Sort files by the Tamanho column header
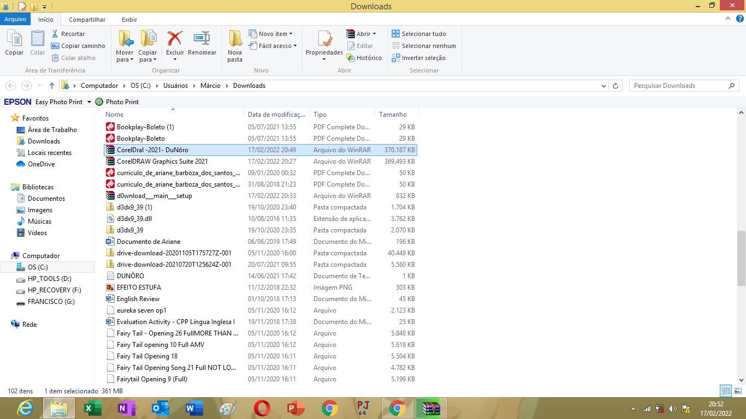The height and width of the screenshot is (419, 746). (393, 115)
